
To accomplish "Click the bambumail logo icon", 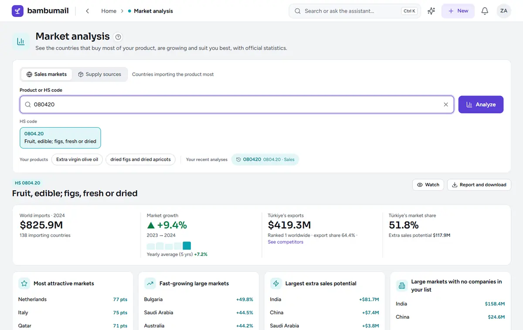I will [x=17, y=11].
